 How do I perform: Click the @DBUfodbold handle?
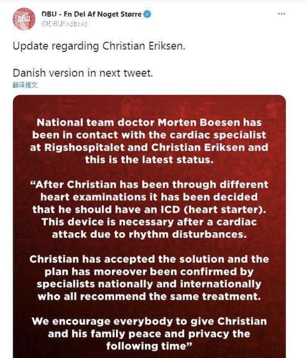point(65,24)
